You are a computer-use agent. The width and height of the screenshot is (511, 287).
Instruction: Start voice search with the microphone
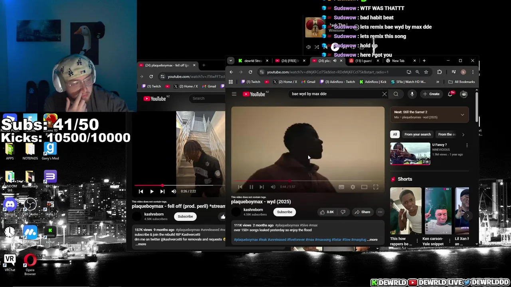(412, 94)
